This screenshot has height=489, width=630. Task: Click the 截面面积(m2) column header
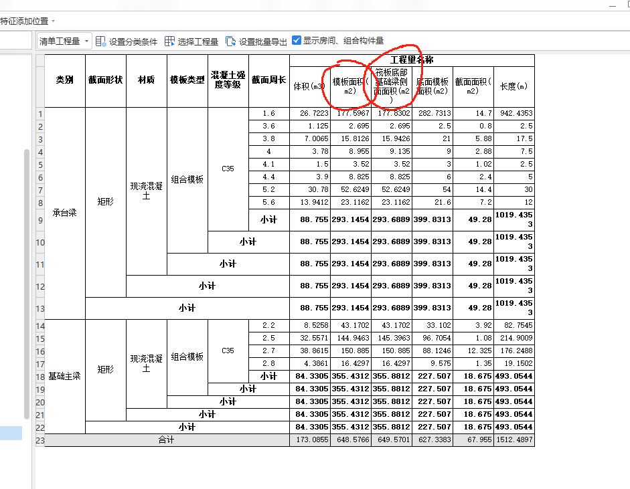pos(473,87)
